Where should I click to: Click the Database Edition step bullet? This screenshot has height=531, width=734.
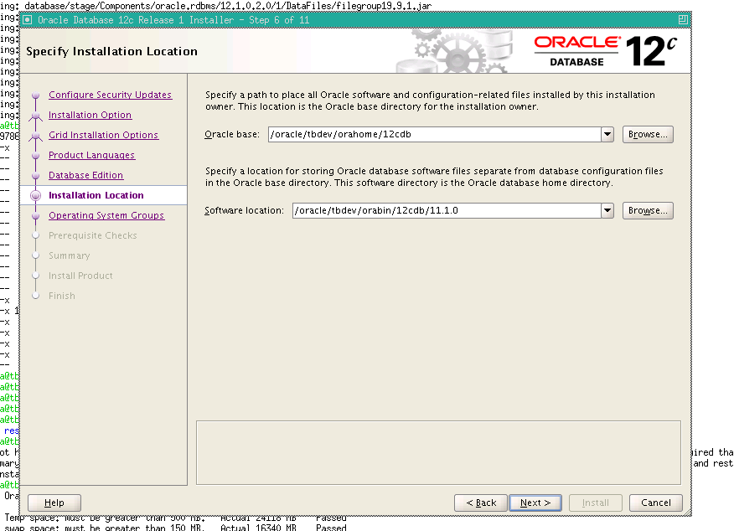point(35,174)
